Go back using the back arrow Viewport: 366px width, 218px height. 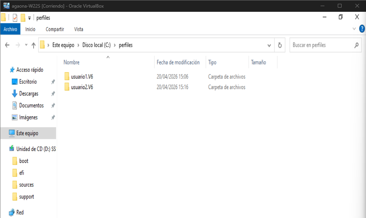(x=7, y=45)
